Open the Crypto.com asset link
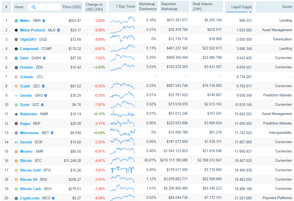The image size is (294, 201). (30, 198)
